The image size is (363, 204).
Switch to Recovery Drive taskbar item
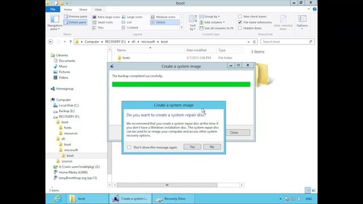[173, 199]
